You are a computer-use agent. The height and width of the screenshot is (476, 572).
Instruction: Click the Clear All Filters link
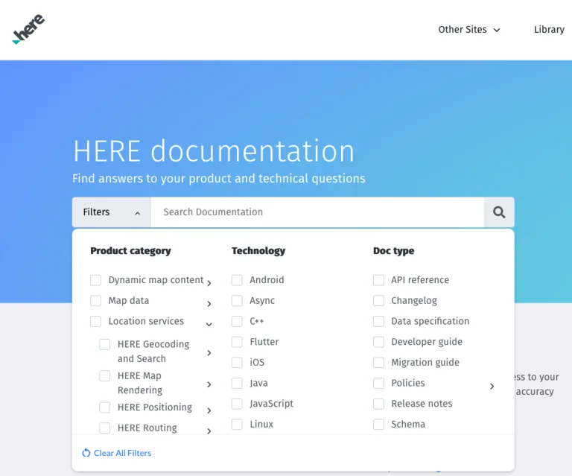(x=122, y=453)
